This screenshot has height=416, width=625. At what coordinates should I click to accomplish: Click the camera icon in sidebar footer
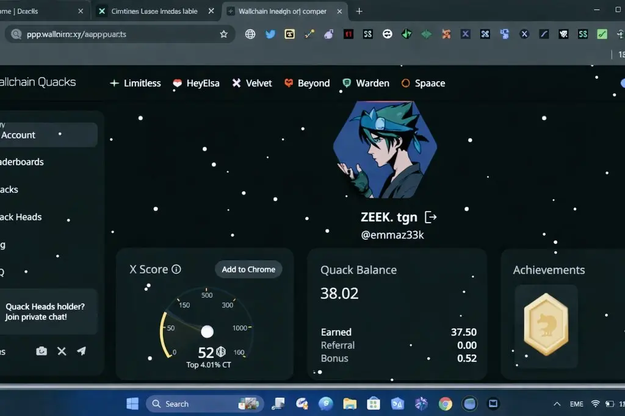(x=42, y=351)
